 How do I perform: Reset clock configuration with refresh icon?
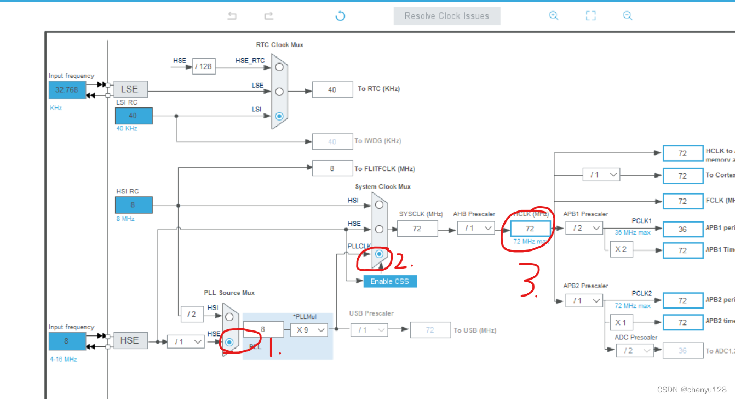[340, 16]
